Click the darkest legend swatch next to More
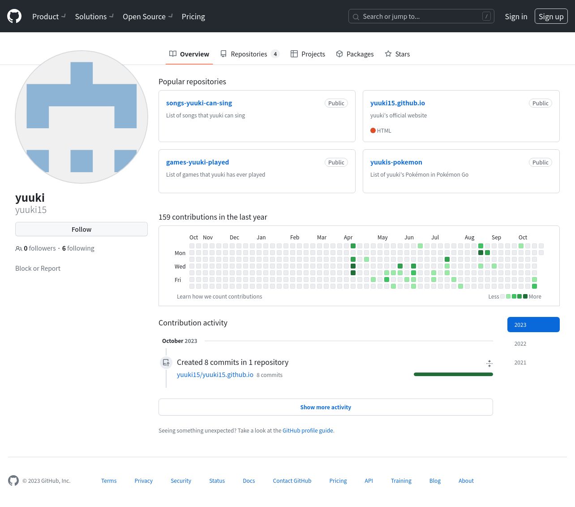This screenshot has height=507, width=575. [525, 296]
